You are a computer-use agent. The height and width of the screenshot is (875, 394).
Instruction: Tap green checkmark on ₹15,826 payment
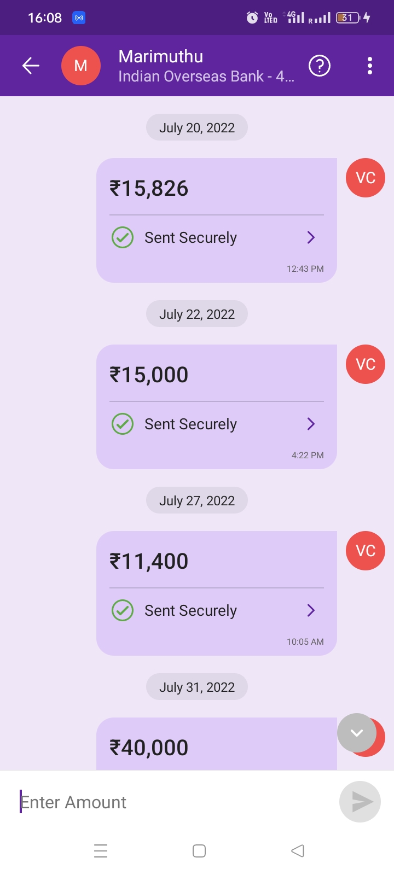(x=123, y=238)
